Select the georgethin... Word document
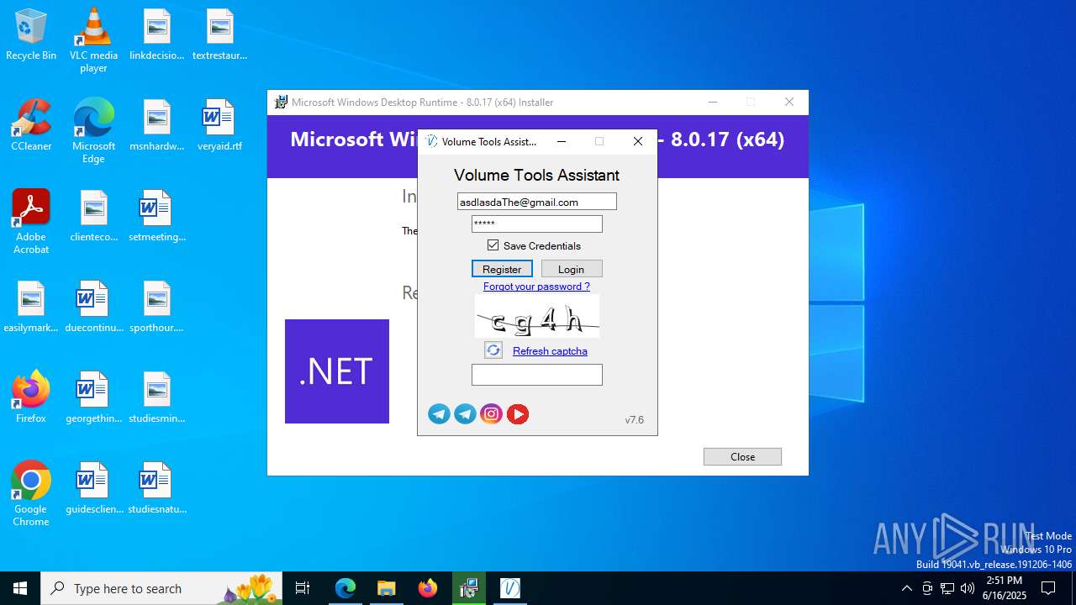The image size is (1076, 605). coord(93,397)
